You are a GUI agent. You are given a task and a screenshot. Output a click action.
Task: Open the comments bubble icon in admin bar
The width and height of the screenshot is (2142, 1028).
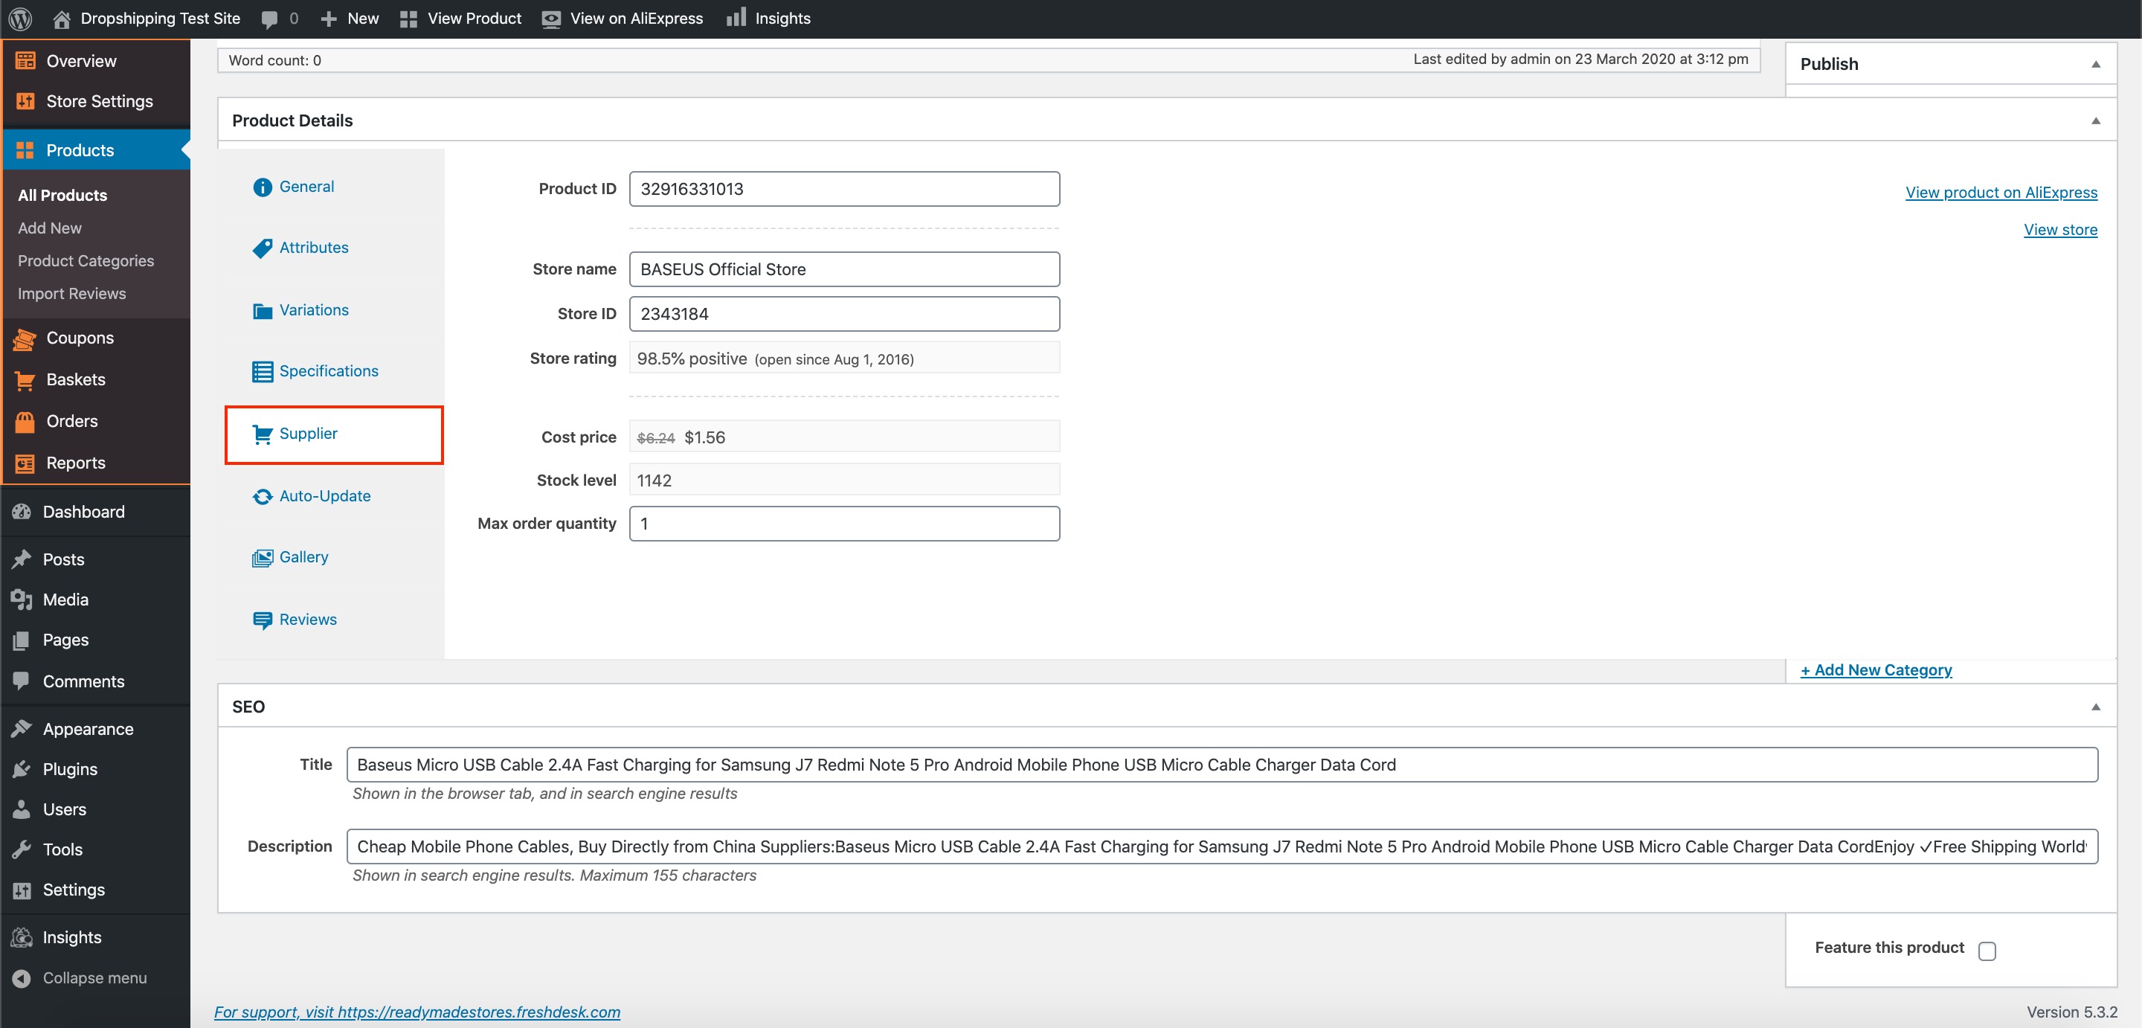pos(269,19)
